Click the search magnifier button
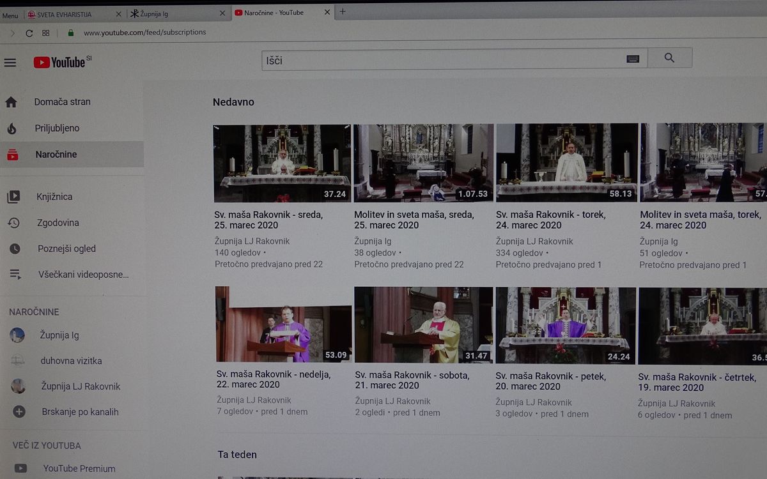 (669, 58)
